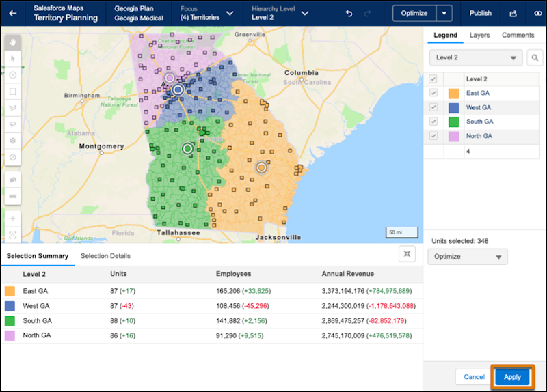
Task: Switch to the Legend tab
Action: coord(445,36)
